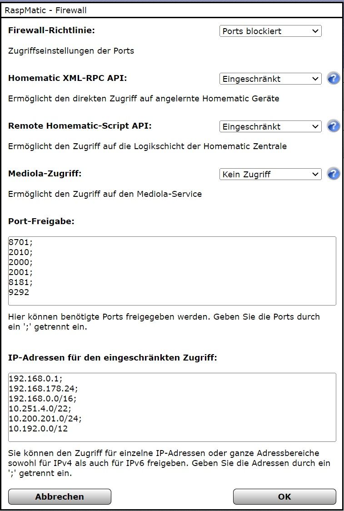Click the 10.192.0.0/12 address entry
The height and width of the screenshot is (511, 344).
tap(38, 429)
